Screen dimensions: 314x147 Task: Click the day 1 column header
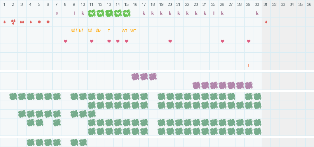click(x=4, y=4)
